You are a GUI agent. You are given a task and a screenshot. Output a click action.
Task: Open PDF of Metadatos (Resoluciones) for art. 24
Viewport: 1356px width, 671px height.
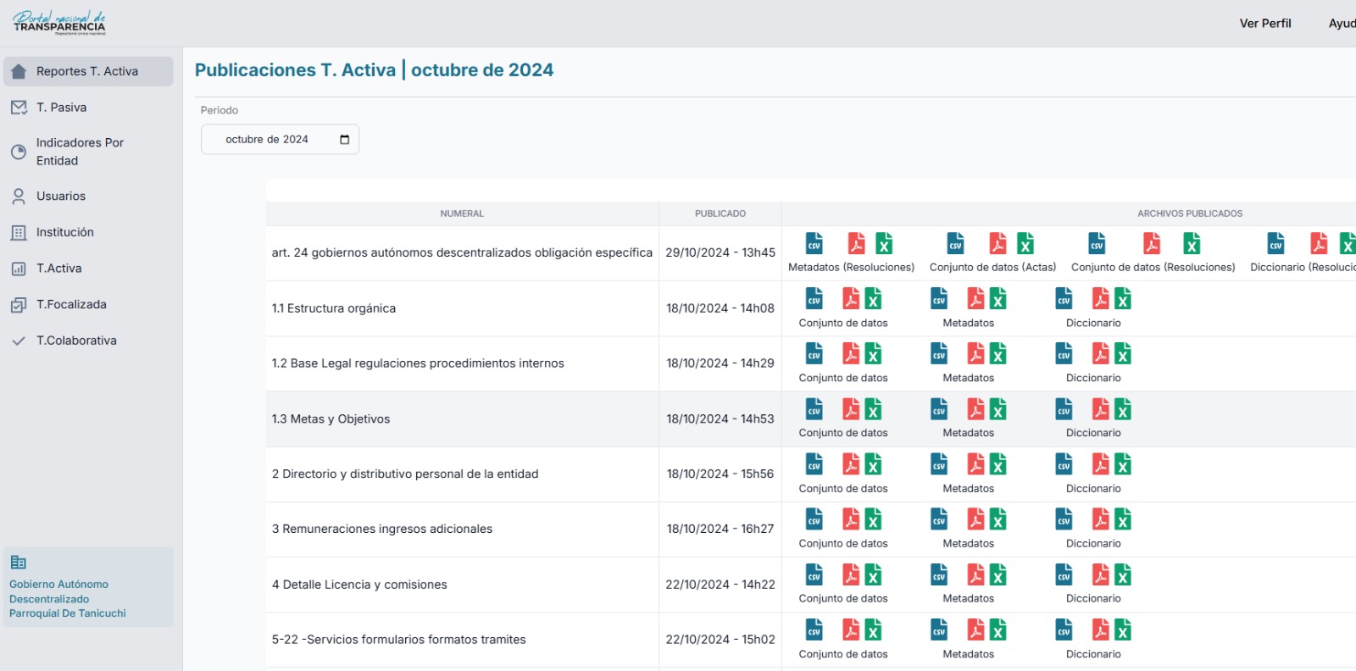pyautogui.click(x=856, y=244)
